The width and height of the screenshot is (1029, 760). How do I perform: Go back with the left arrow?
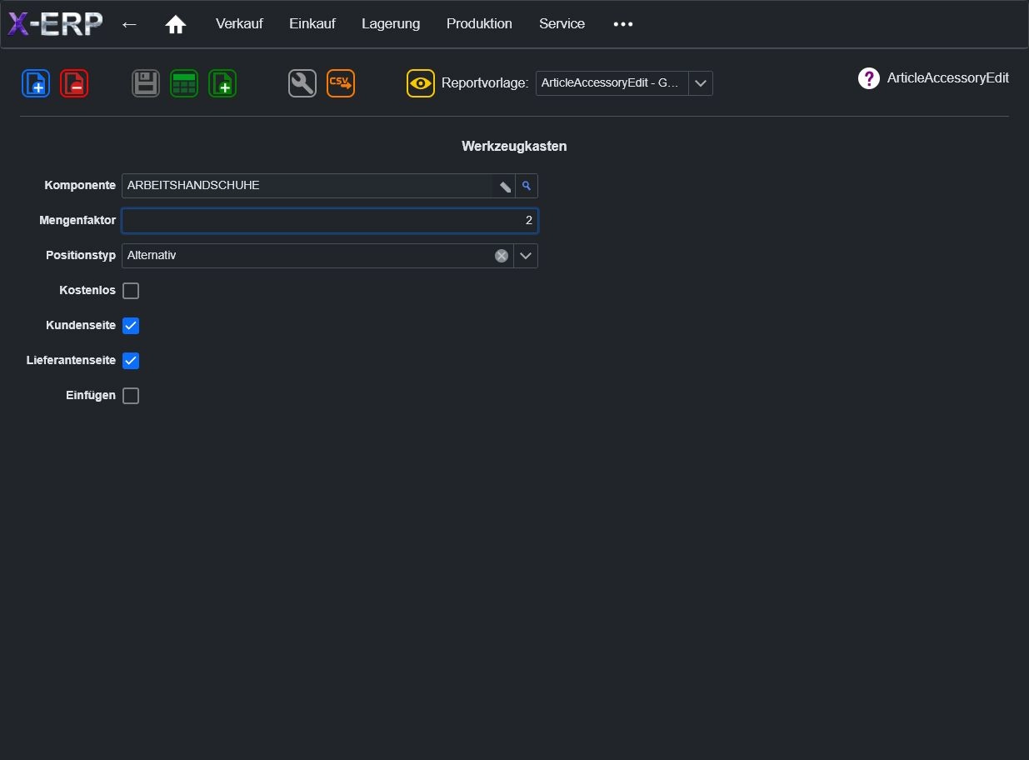(129, 24)
